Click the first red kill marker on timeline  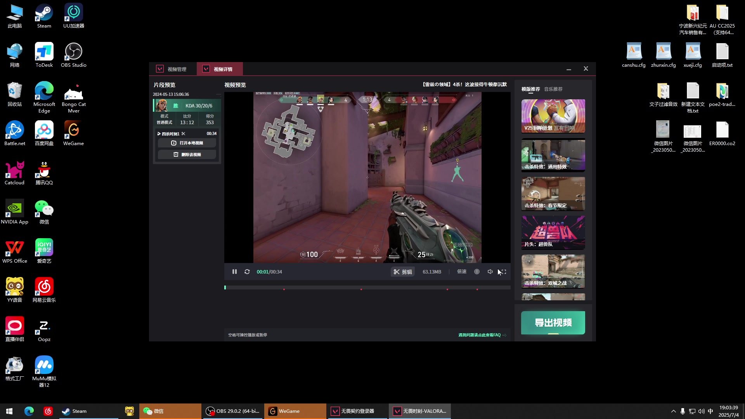pyautogui.click(x=284, y=289)
